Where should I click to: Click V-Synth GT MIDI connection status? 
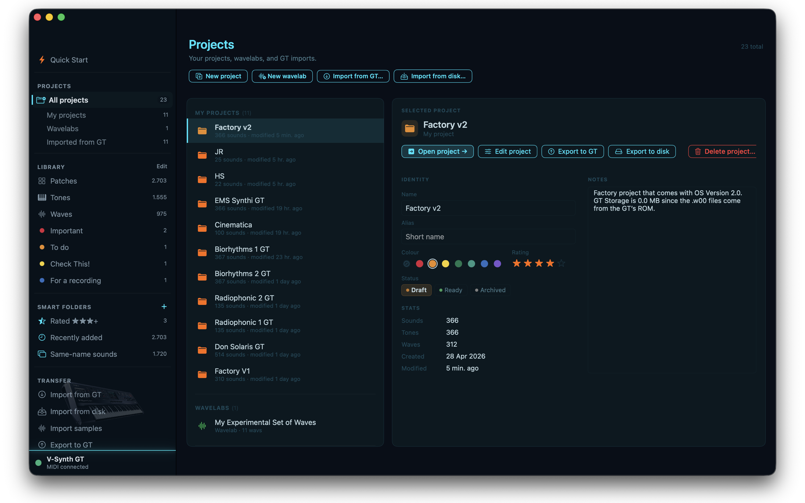click(x=102, y=463)
